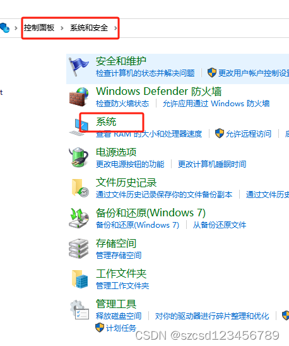Screen dimensions: 289x346
Task: Go to 控制面板 breadcrumb item
Action: click(39, 28)
